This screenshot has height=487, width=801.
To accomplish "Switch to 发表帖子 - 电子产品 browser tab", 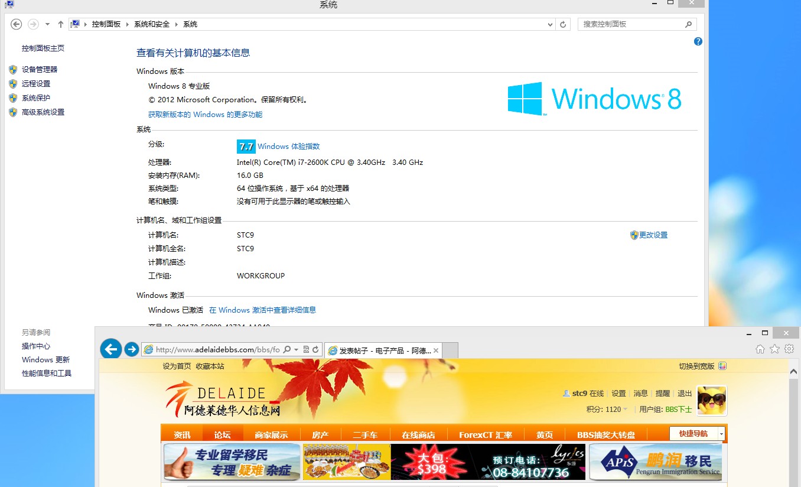I will point(383,350).
